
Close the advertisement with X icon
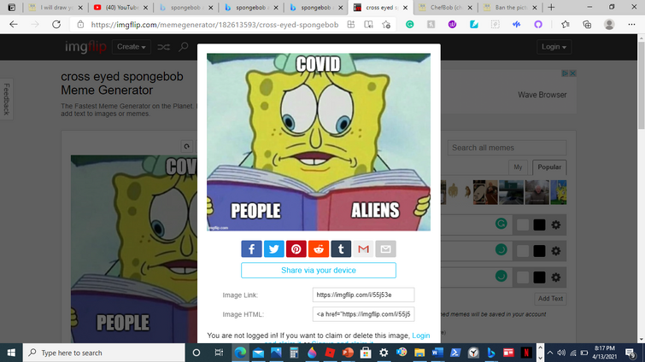point(572,73)
